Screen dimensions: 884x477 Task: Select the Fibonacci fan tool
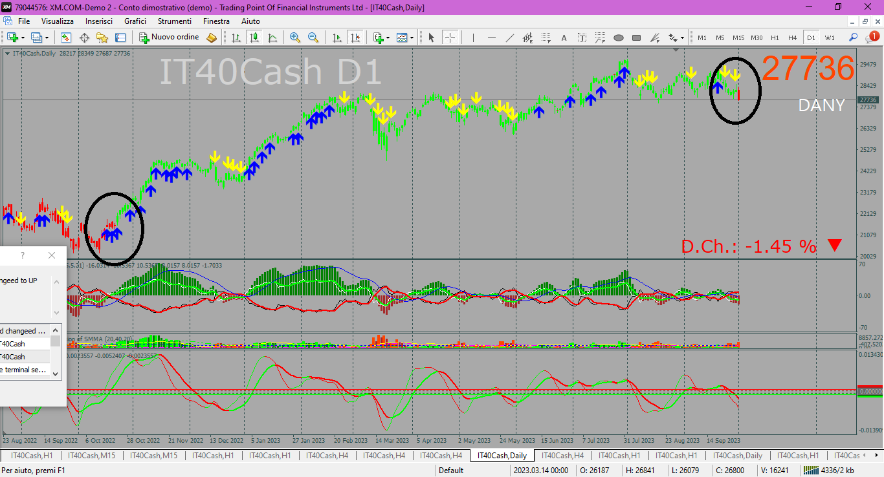pos(654,37)
